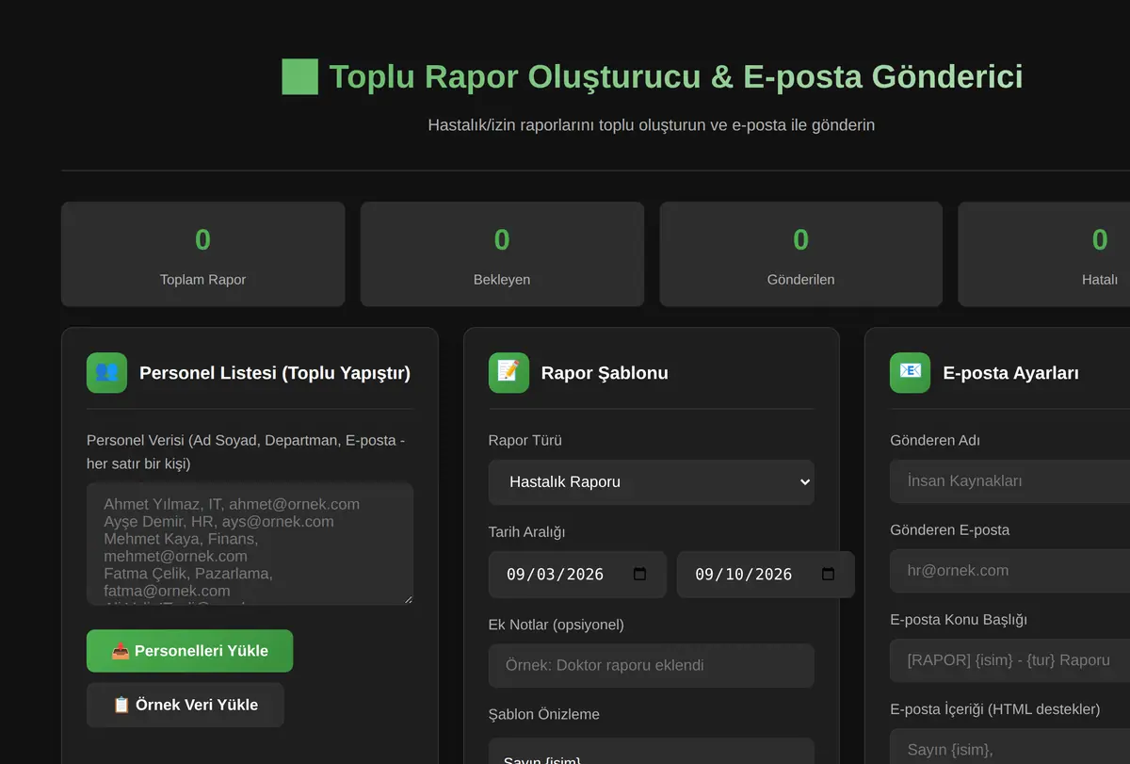The image size is (1130, 764).
Task: Click the Şablon Önizleme preview box
Action: coord(652,751)
